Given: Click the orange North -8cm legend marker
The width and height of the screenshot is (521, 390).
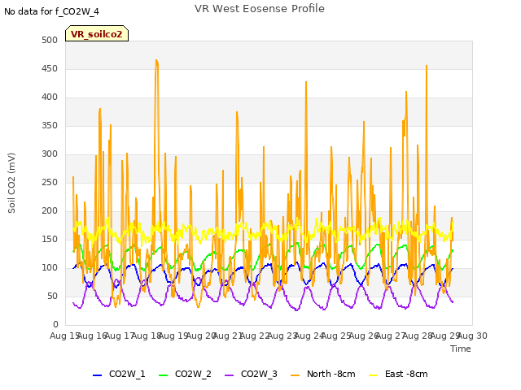Looking at the screenshot, I should tap(295, 375).
